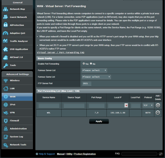Open the VPN settings page
Viewport: 165px width, 158px height.
(x=17, y=113)
